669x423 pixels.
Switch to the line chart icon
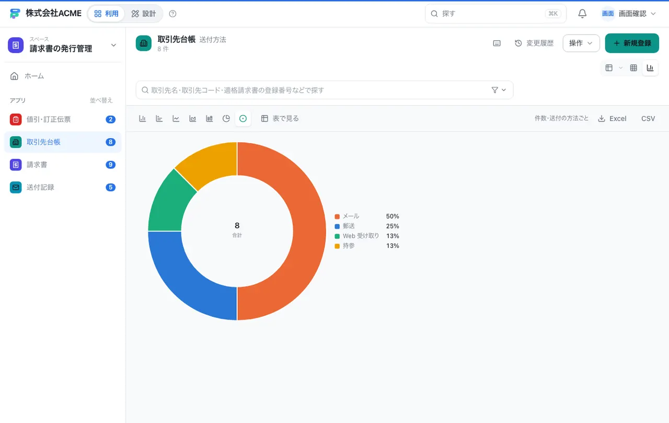[176, 119]
